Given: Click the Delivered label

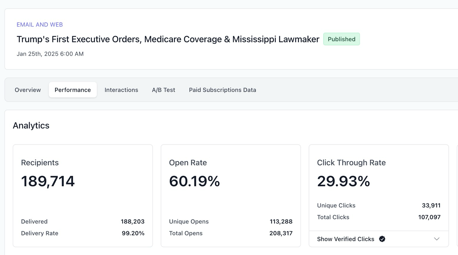Looking at the screenshot, I should [34, 222].
